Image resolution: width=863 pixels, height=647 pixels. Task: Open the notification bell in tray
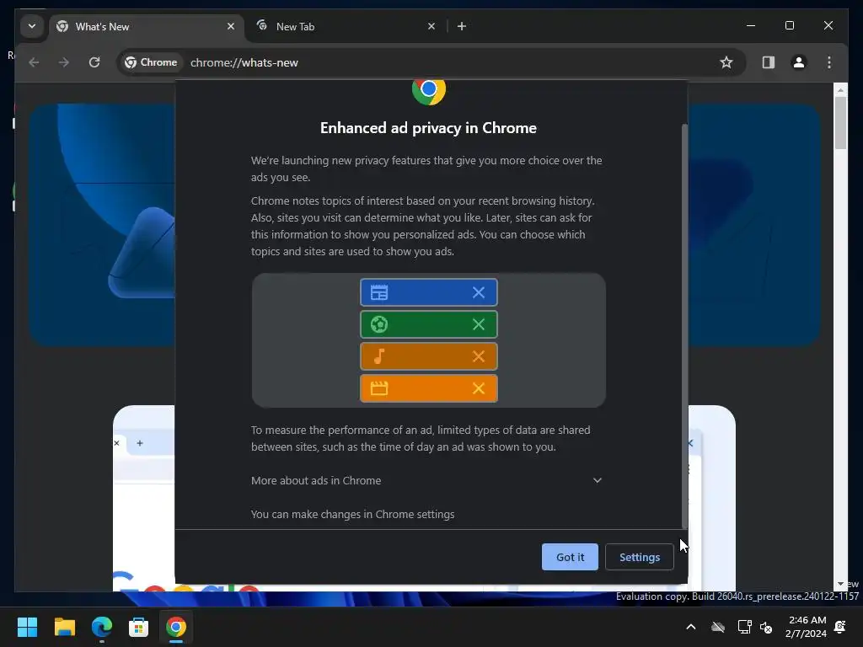coord(840,627)
